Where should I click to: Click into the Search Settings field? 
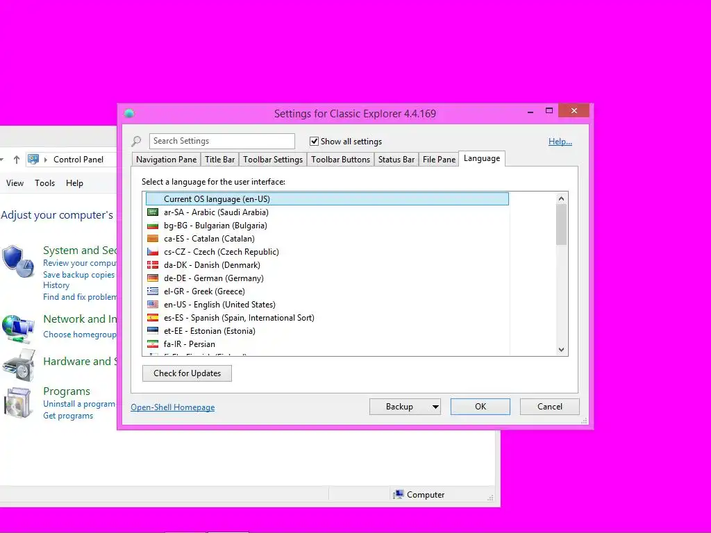pos(222,141)
